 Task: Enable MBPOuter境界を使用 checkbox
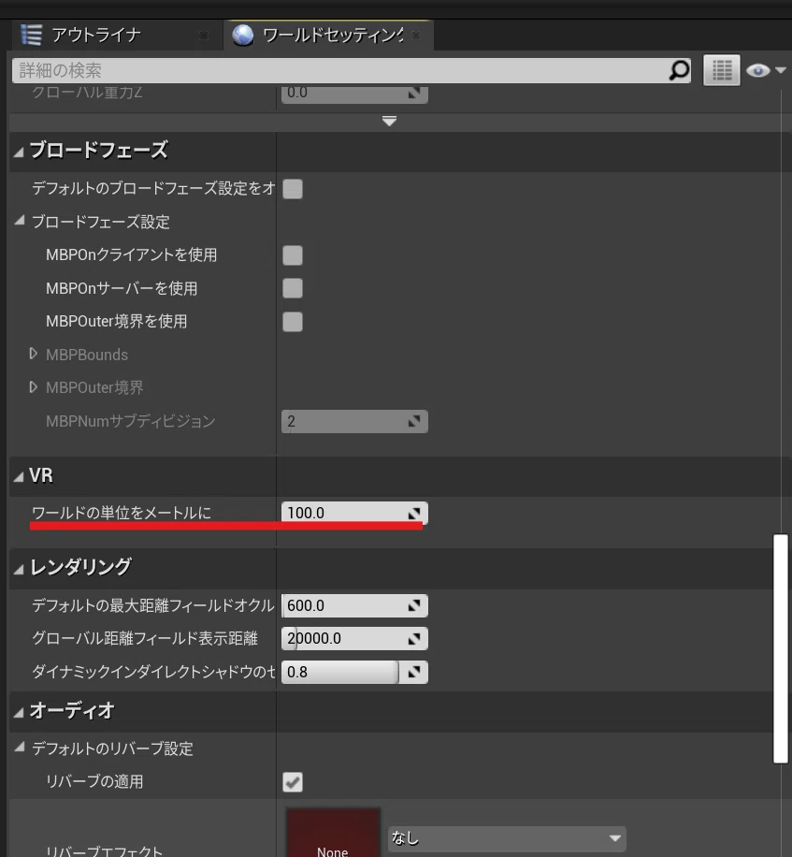293,322
